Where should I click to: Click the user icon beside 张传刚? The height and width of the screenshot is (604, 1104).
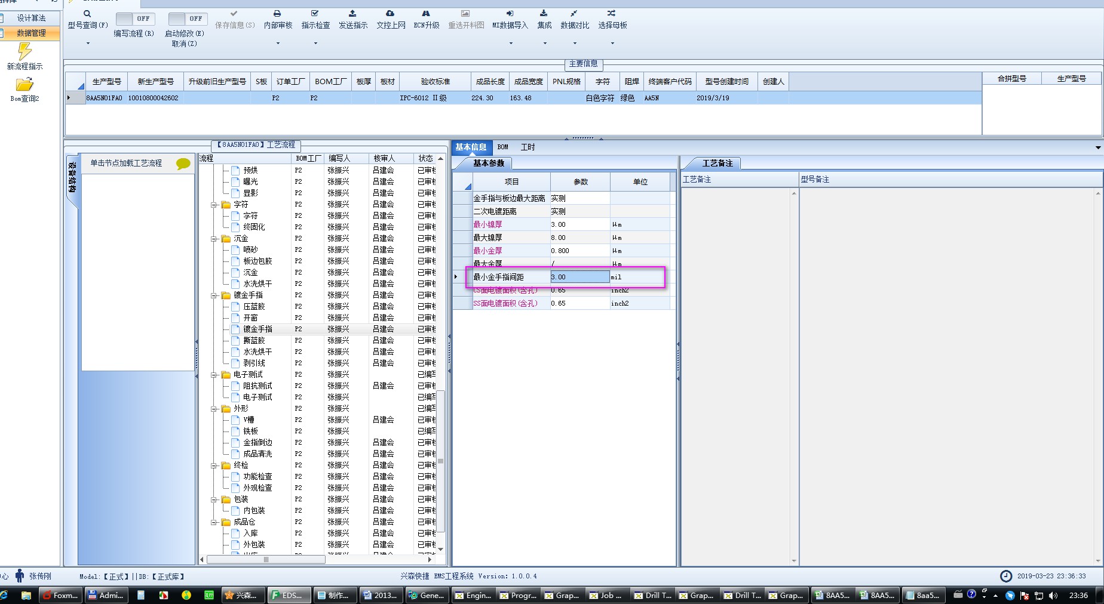(x=20, y=576)
